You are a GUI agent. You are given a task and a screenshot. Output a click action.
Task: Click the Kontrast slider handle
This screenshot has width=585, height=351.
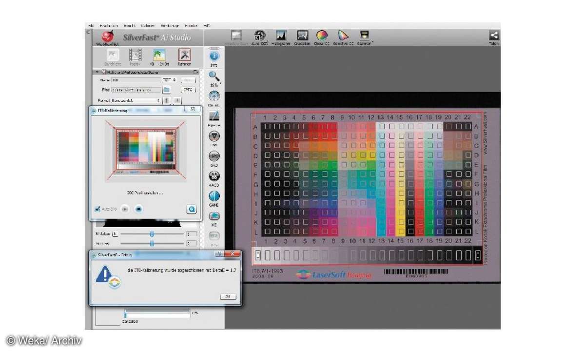(x=152, y=243)
